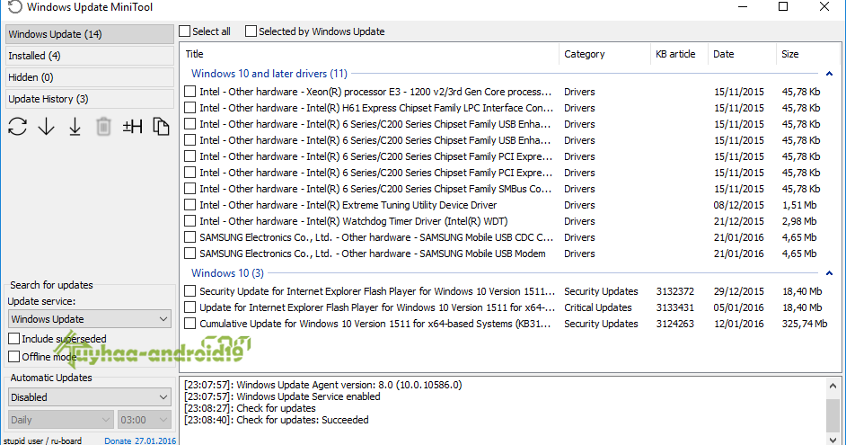Click the 325,74 Mb size value

point(805,324)
